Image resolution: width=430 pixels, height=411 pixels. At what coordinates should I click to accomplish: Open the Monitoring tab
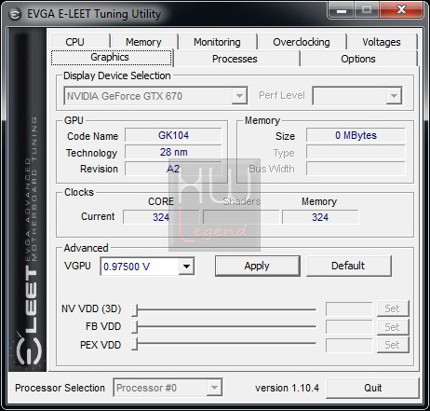click(x=218, y=42)
